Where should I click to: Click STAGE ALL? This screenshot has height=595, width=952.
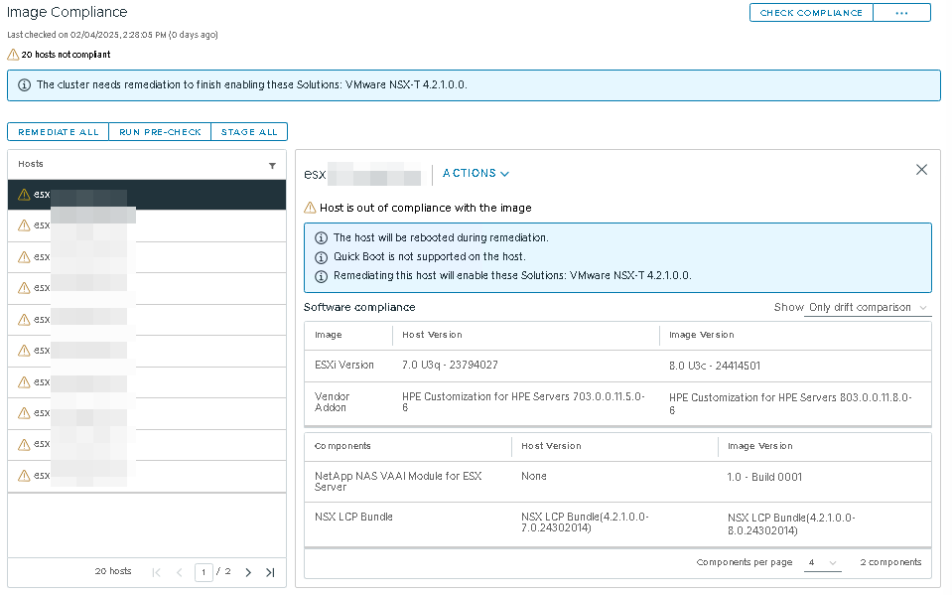pyautogui.click(x=249, y=131)
